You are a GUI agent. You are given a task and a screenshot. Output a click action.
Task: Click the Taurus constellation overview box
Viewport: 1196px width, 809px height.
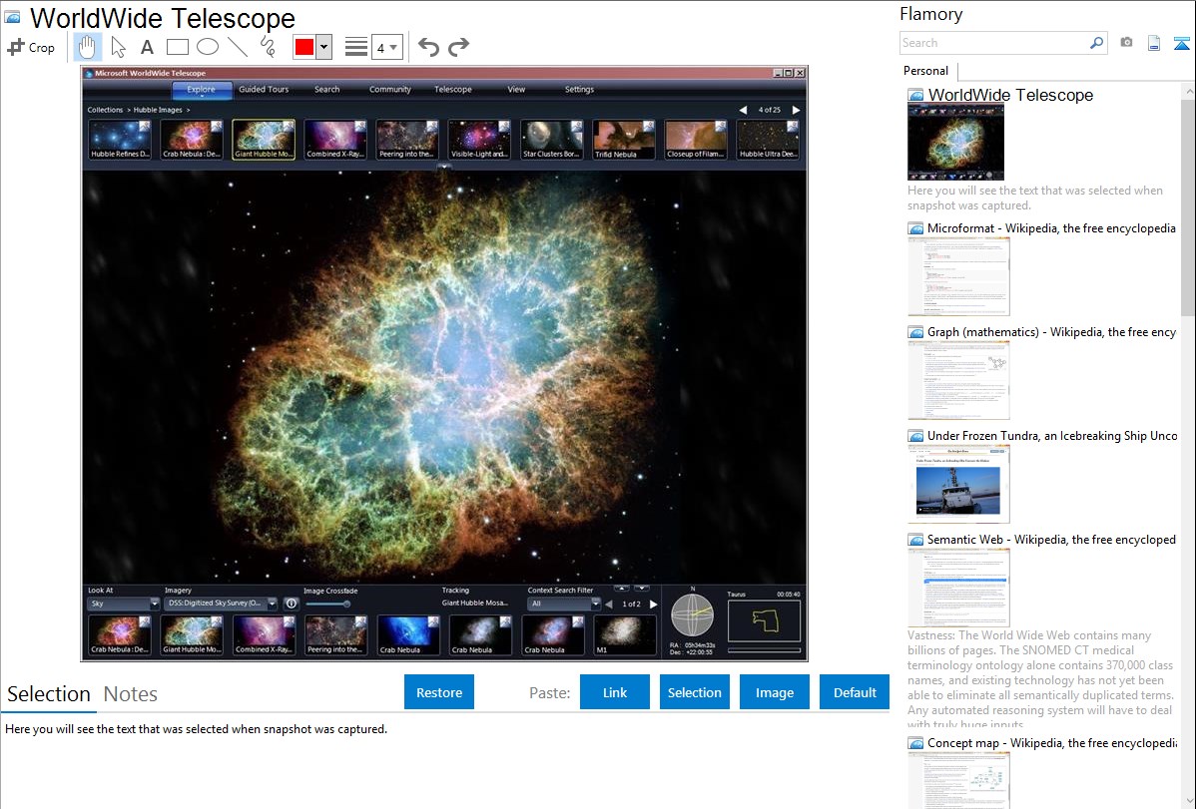tap(765, 621)
